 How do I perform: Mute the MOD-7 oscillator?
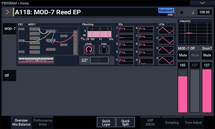tap(183, 55)
